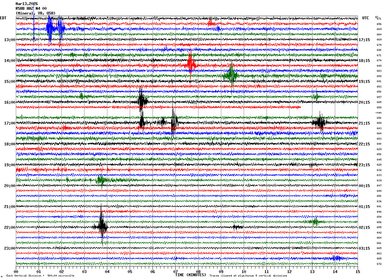Click the TIME (MINUTES) axis title
Screen dimensions: 383x280
click(x=191, y=275)
